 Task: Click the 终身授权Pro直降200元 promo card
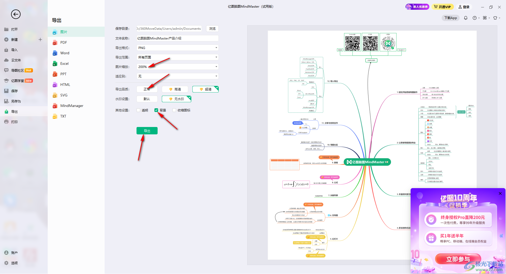[x=458, y=220]
